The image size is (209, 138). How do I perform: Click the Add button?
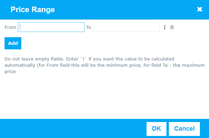pos(13,43)
